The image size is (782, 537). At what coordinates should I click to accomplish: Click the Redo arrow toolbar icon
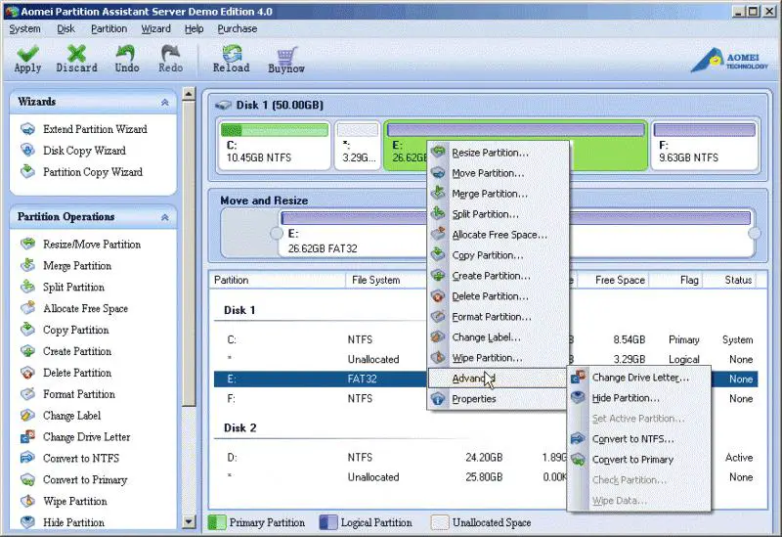[170, 53]
